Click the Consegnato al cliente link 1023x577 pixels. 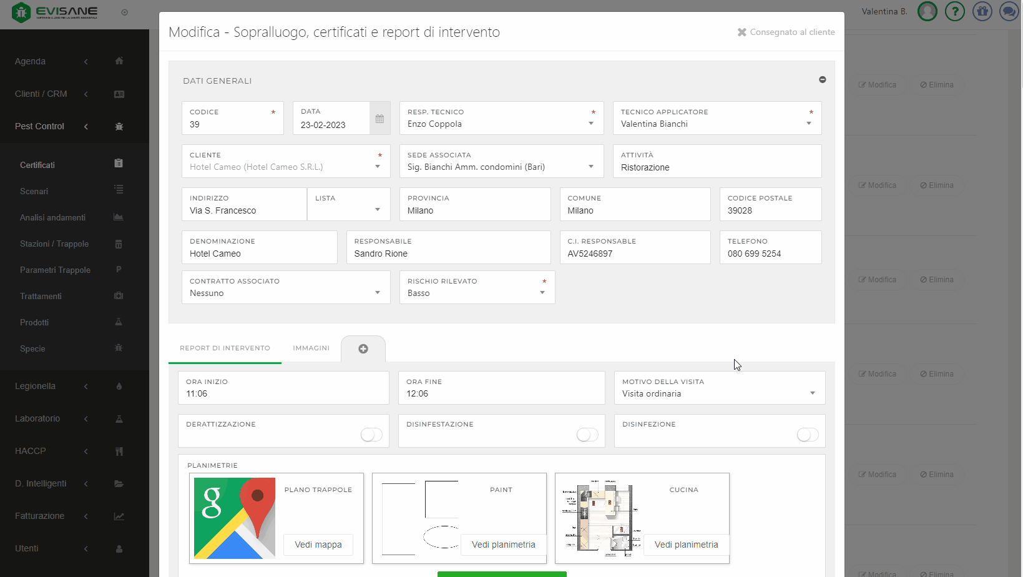pyautogui.click(x=786, y=32)
